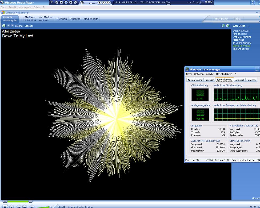Image resolution: width=260 pixels, height=208 pixels.
Task: Select The End Is Here track
Action: pos(241,49)
